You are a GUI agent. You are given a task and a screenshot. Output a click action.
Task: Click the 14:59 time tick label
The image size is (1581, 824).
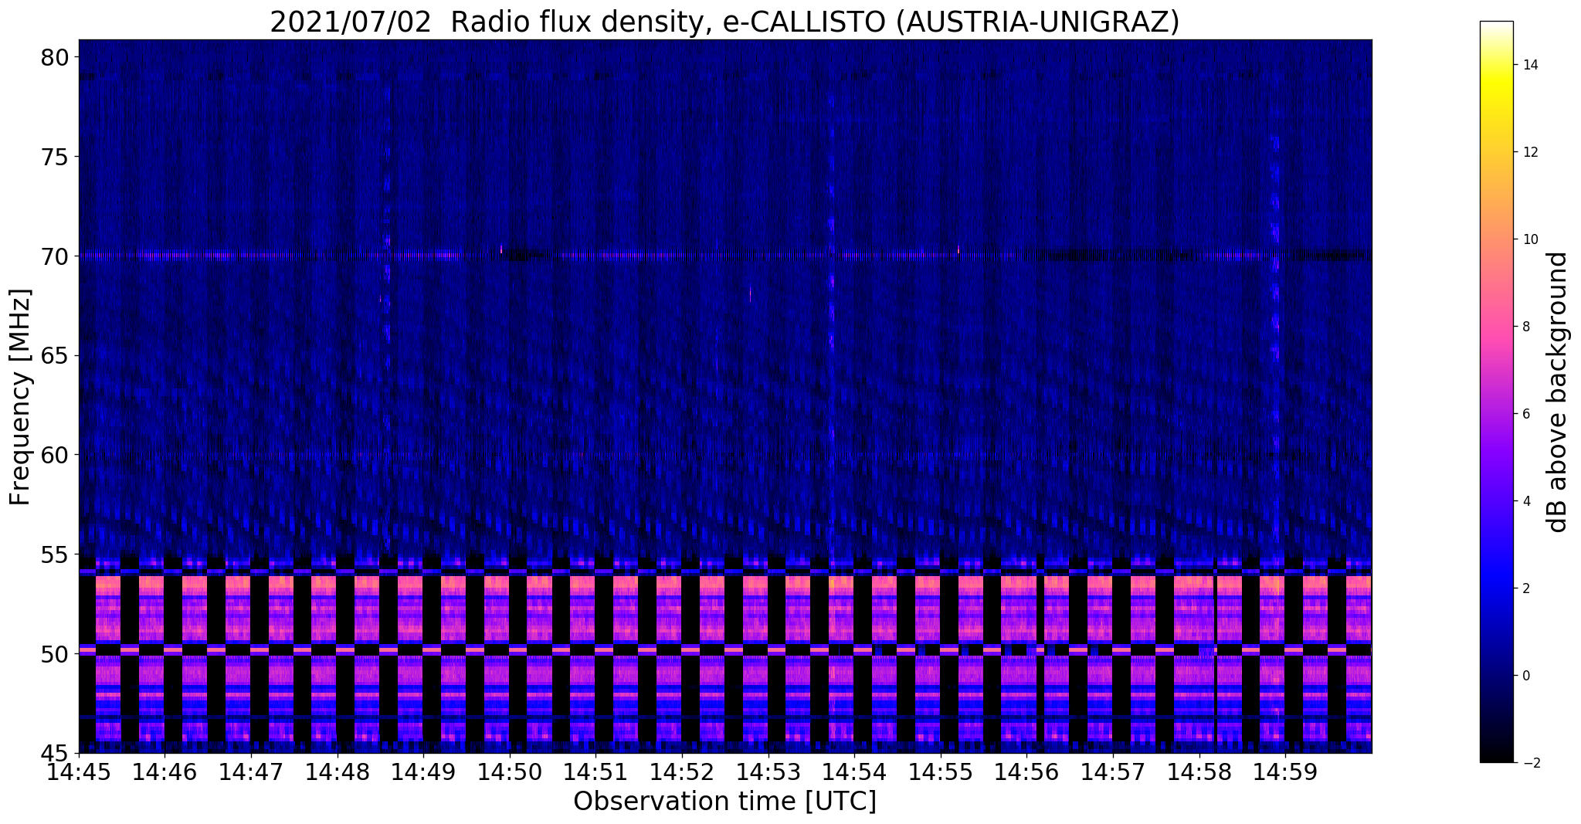click(x=1286, y=772)
